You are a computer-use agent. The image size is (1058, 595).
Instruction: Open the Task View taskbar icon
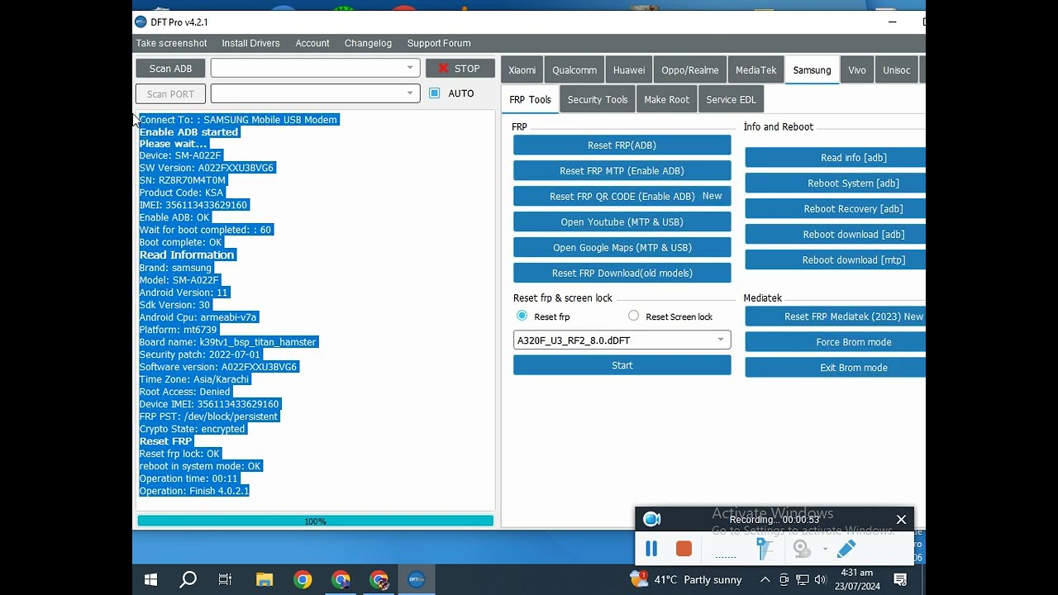(225, 579)
